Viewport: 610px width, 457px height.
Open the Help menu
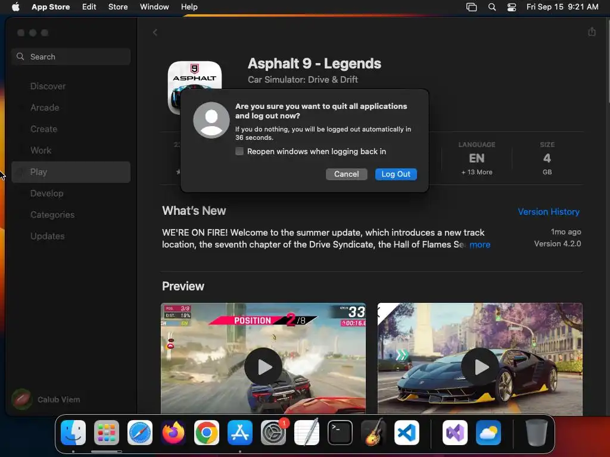(x=189, y=7)
